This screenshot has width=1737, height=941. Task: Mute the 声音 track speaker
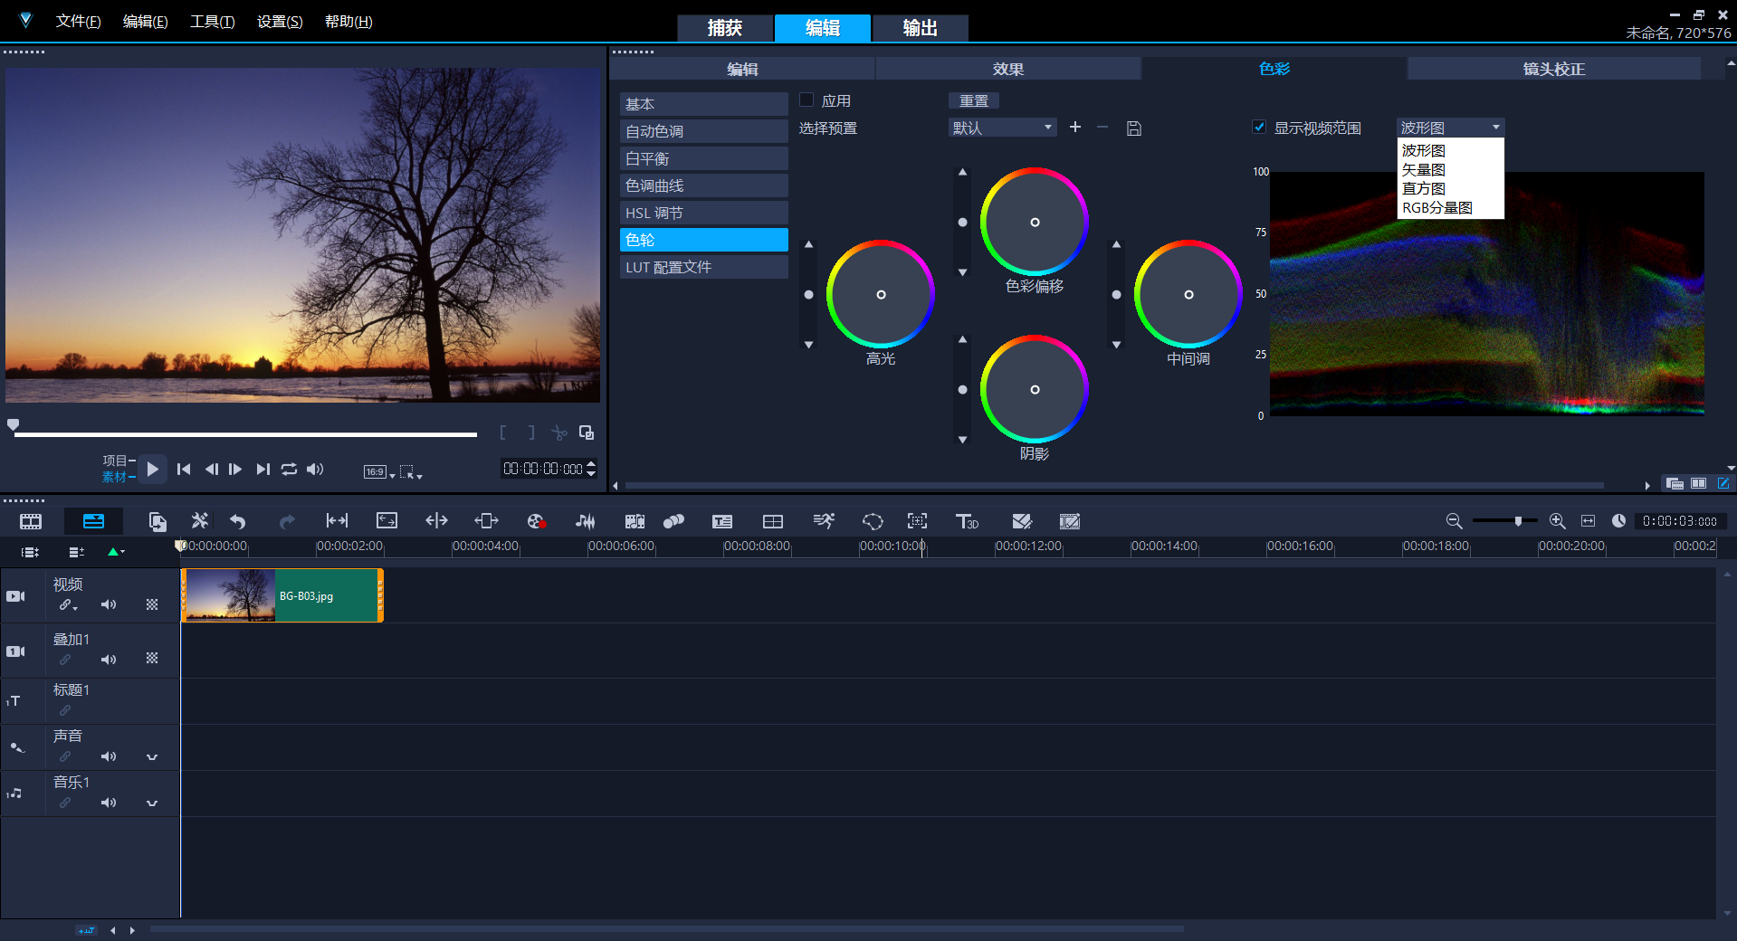coord(109,756)
